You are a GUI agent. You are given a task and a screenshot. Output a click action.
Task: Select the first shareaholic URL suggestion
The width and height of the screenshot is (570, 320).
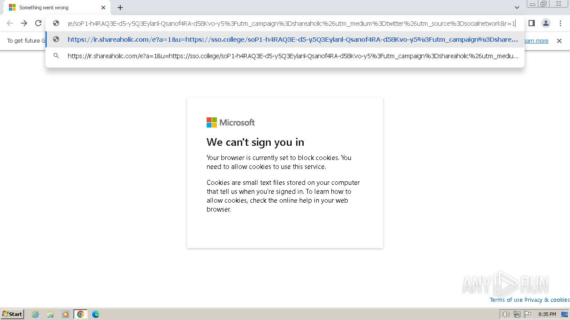coord(285,40)
